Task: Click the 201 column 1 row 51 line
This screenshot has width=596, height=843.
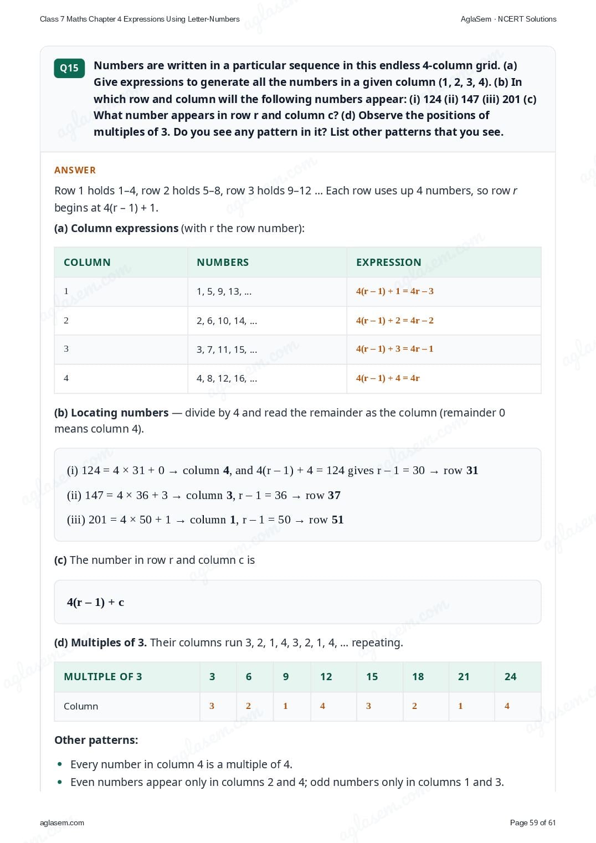Action: [x=205, y=520]
